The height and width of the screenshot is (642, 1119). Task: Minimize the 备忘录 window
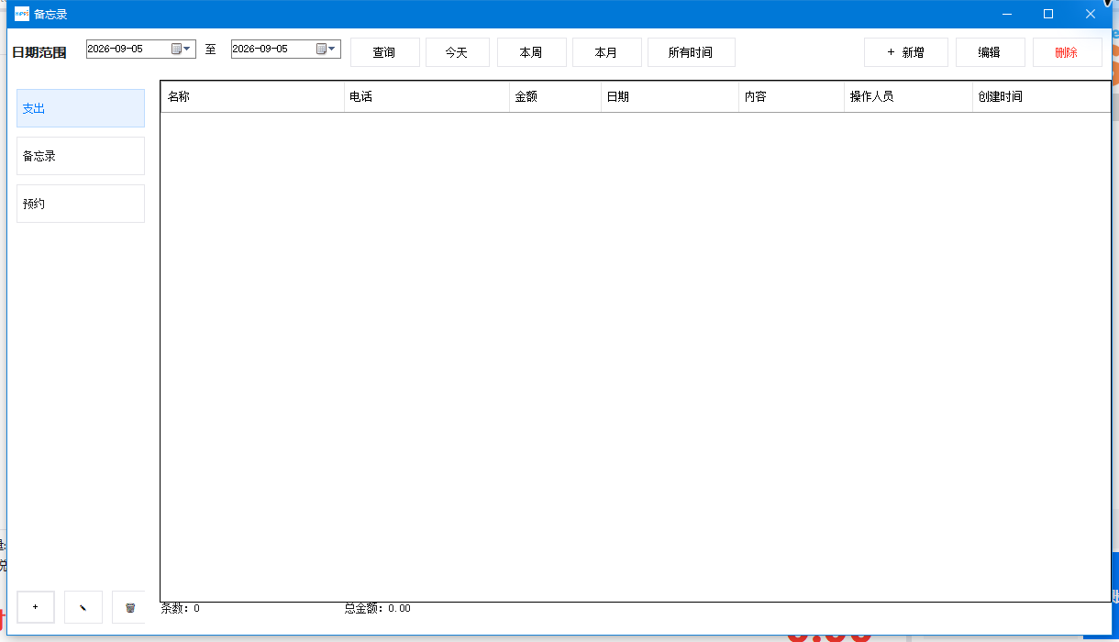click(1006, 14)
